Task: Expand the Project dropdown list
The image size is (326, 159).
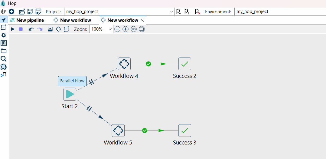Action: [x=171, y=12]
